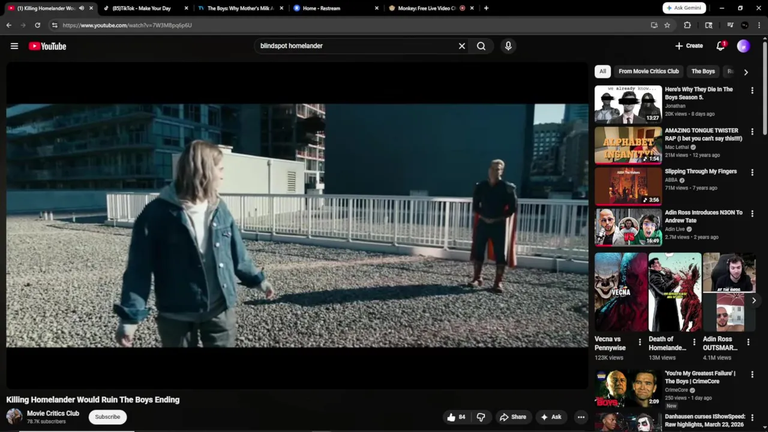Open 'Vecna vs Pennywise' short thumbnail
768x432 pixels.
coord(621,292)
